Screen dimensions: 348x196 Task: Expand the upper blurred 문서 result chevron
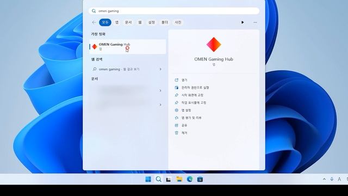click(160, 90)
